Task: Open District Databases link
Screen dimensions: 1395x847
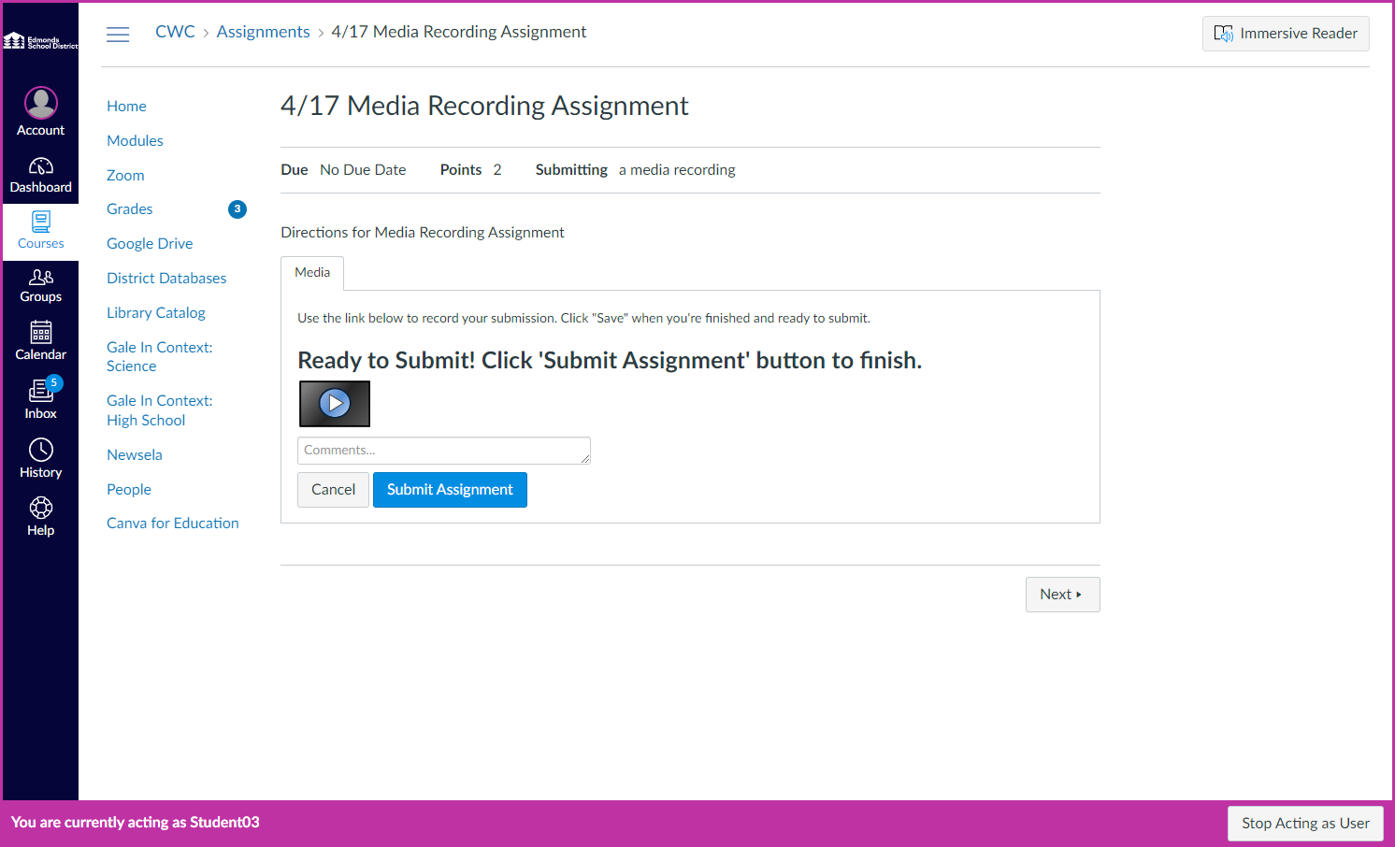Action: 166,279
